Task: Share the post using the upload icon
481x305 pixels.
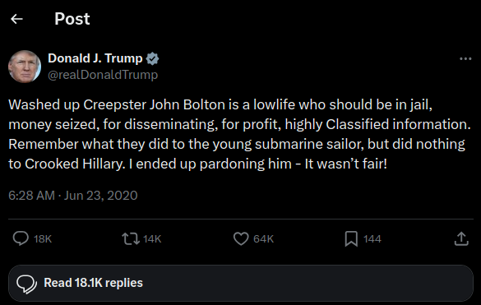Action: (x=461, y=238)
